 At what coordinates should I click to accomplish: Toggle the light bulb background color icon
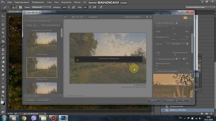coord(147,17)
